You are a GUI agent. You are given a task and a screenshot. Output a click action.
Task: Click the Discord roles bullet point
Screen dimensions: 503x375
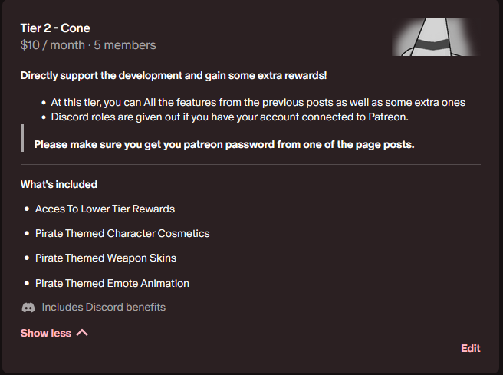[x=230, y=117]
